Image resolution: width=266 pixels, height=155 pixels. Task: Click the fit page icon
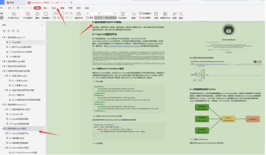click(x=59, y=18)
